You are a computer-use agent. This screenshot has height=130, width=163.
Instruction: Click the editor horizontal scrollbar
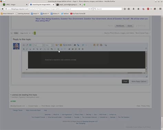point(76,73)
